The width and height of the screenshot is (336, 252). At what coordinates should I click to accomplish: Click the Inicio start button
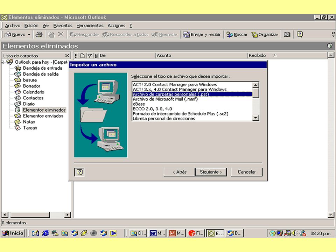click(13, 233)
